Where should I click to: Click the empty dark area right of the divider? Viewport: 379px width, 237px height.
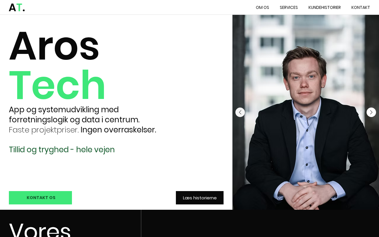click(260, 223)
